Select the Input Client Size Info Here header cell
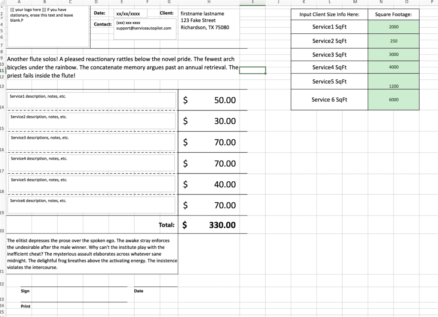Image resolution: width=438 pixels, height=317 pixels. (x=329, y=15)
